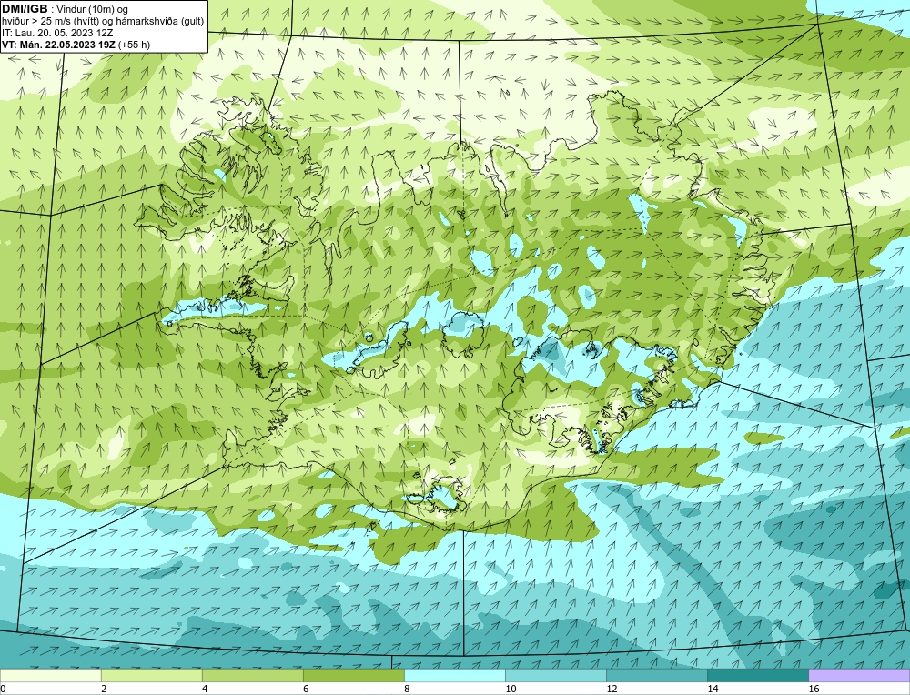This screenshot has height=695, width=910.
Task: Click the 10–12 m/s aqua legend swatch
Action: (x=556, y=676)
